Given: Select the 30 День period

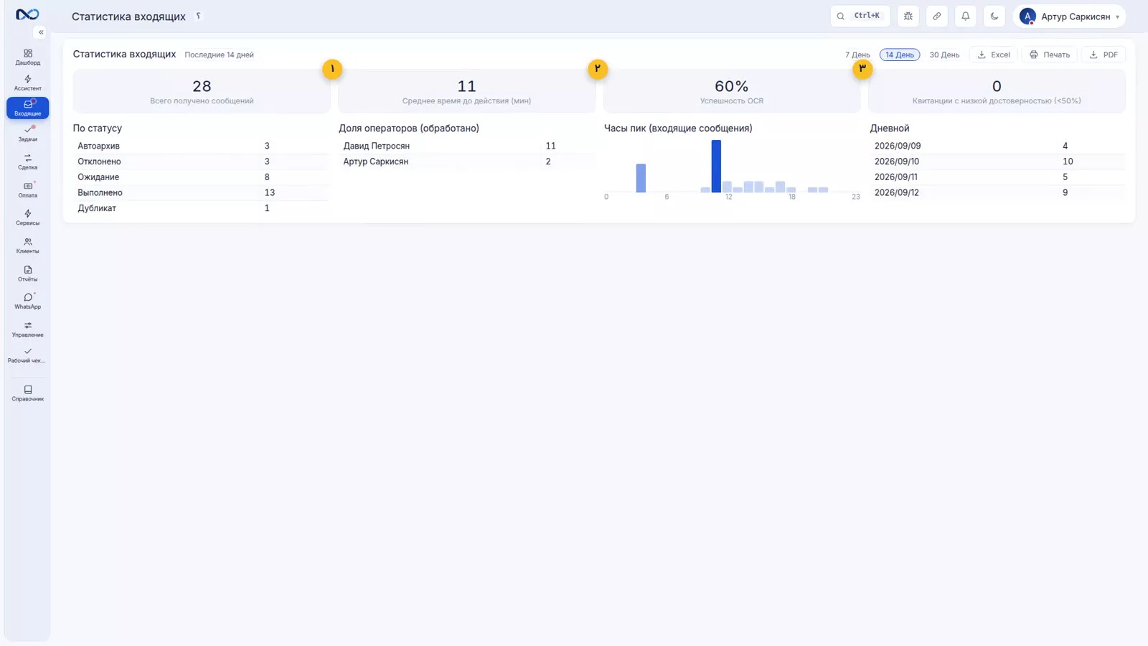Looking at the screenshot, I should pos(944,55).
